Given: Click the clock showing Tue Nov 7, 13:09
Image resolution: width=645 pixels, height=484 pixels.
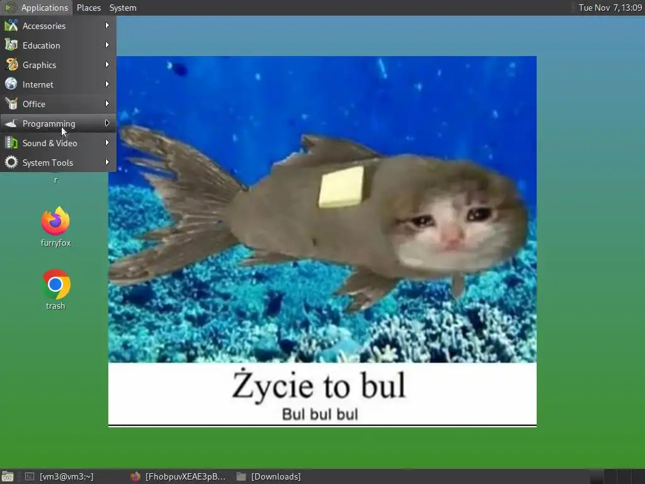Looking at the screenshot, I should [610, 8].
